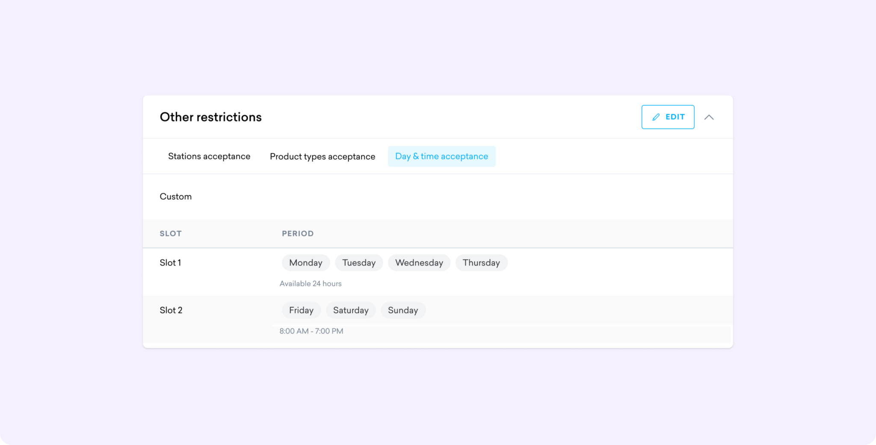This screenshot has height=445, width=876.
Task: Click the Custom label
Action: point(175,197)
